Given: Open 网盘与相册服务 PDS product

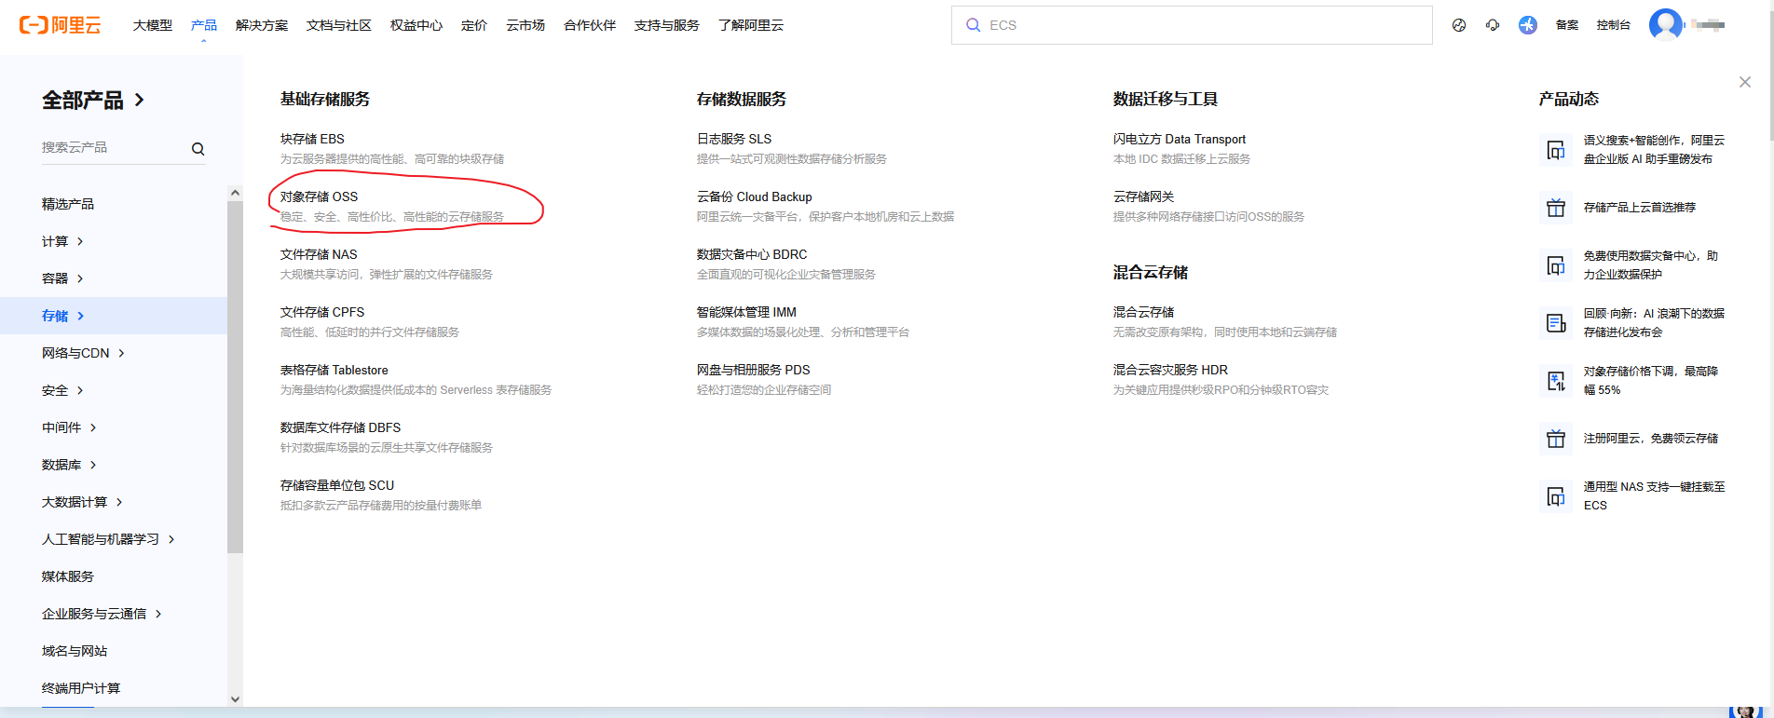Looking at the screenshot, I should click(x=754, y=370).
